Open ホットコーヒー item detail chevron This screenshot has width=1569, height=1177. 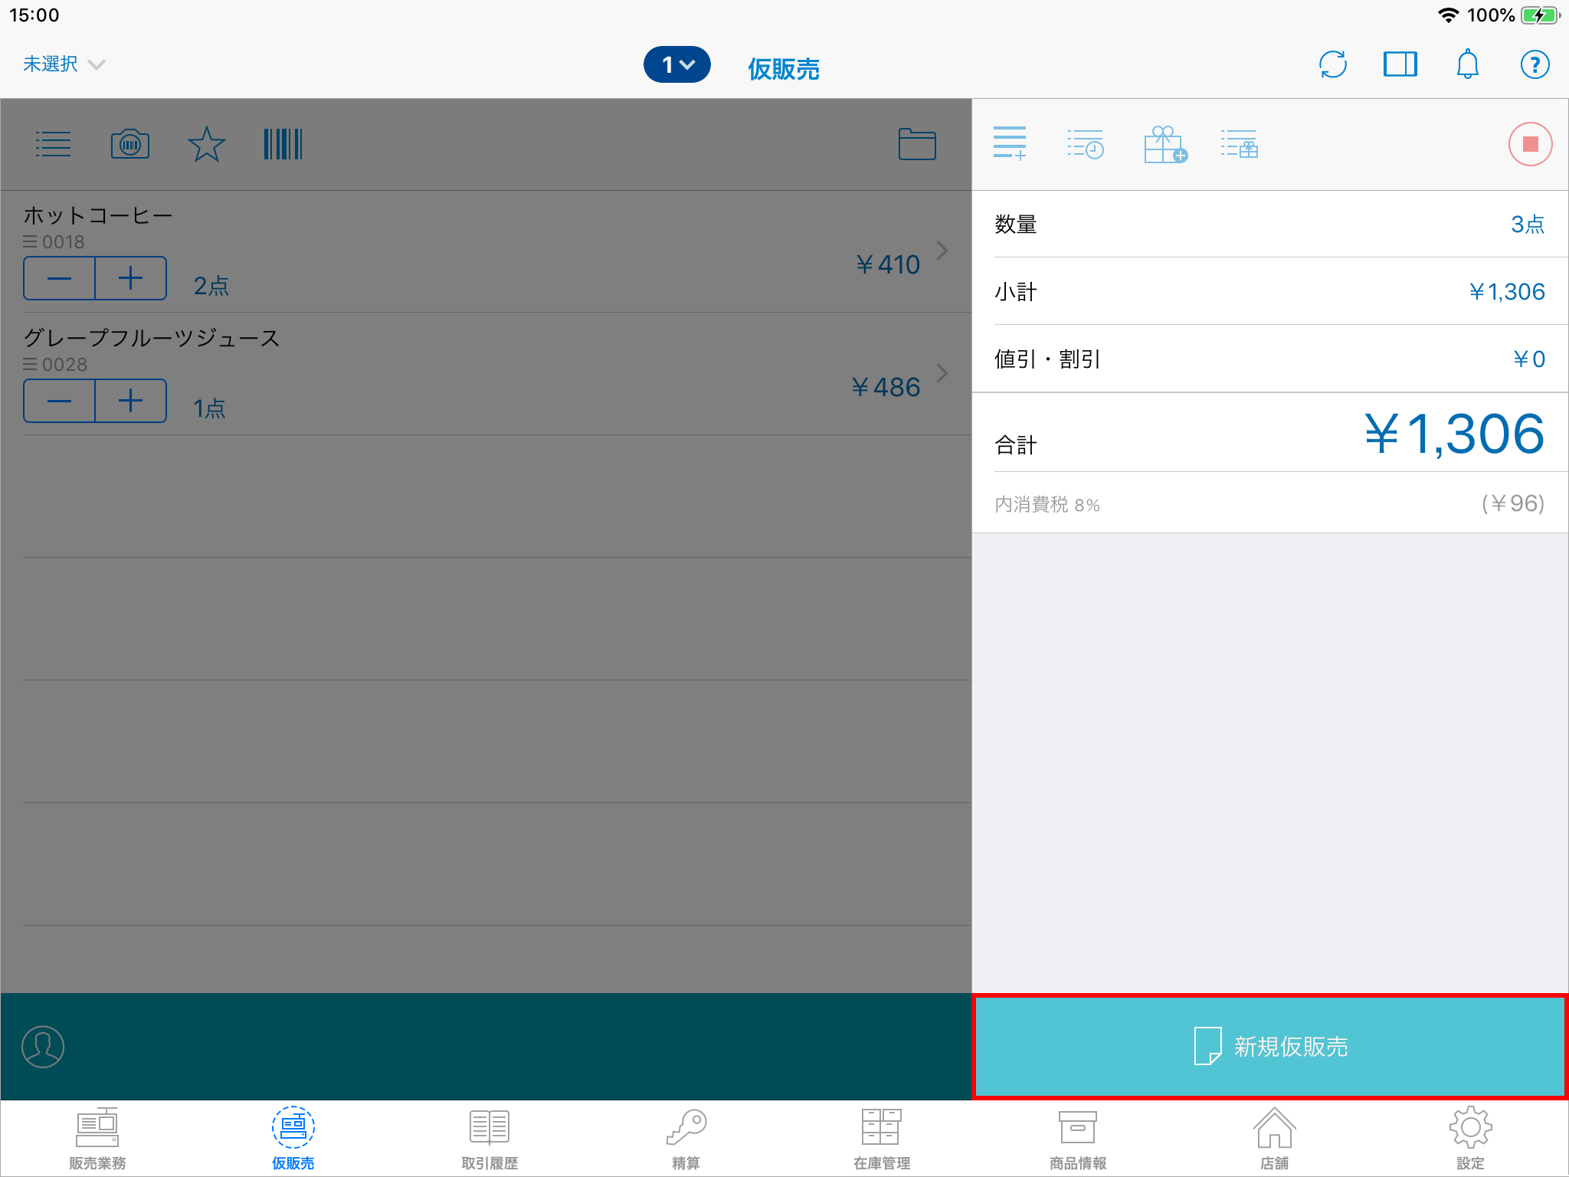pos(942,251)
